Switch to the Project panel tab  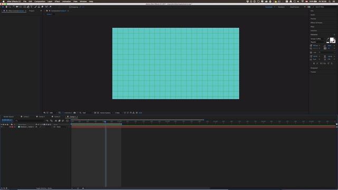[x=32, y=11]
